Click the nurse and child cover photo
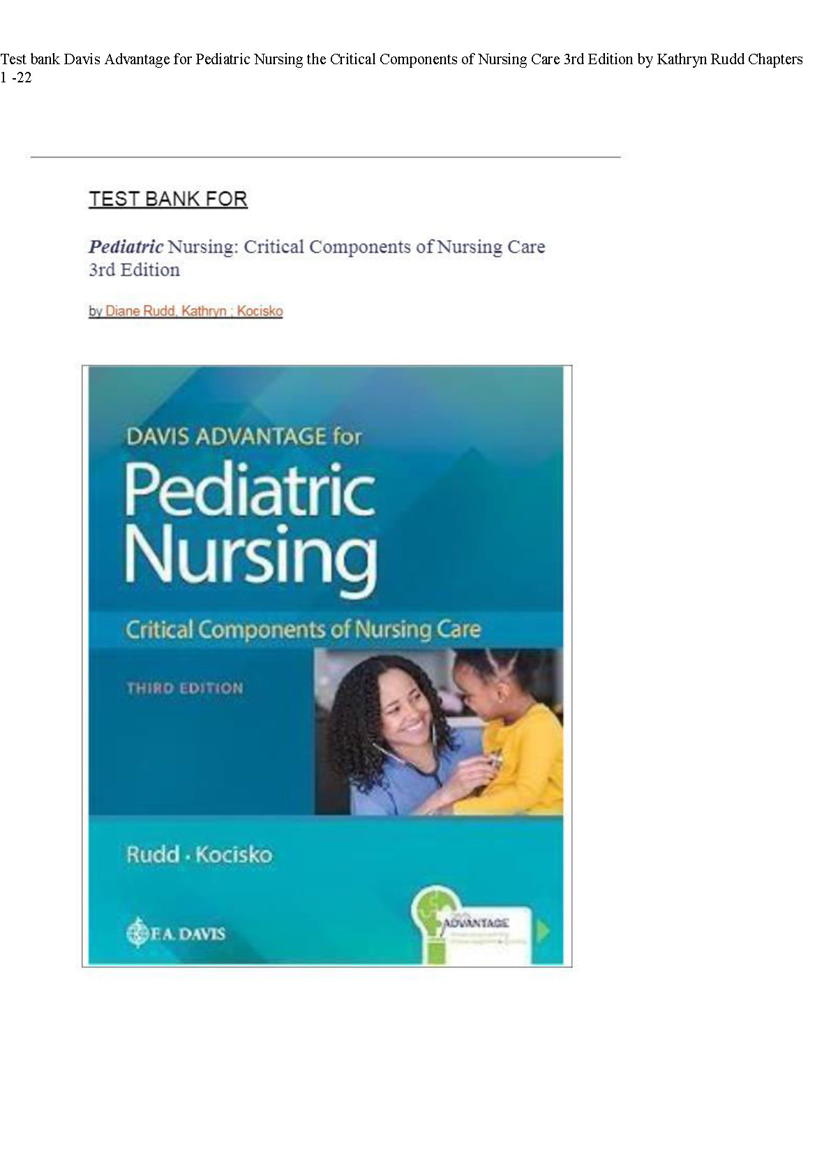 438,731
